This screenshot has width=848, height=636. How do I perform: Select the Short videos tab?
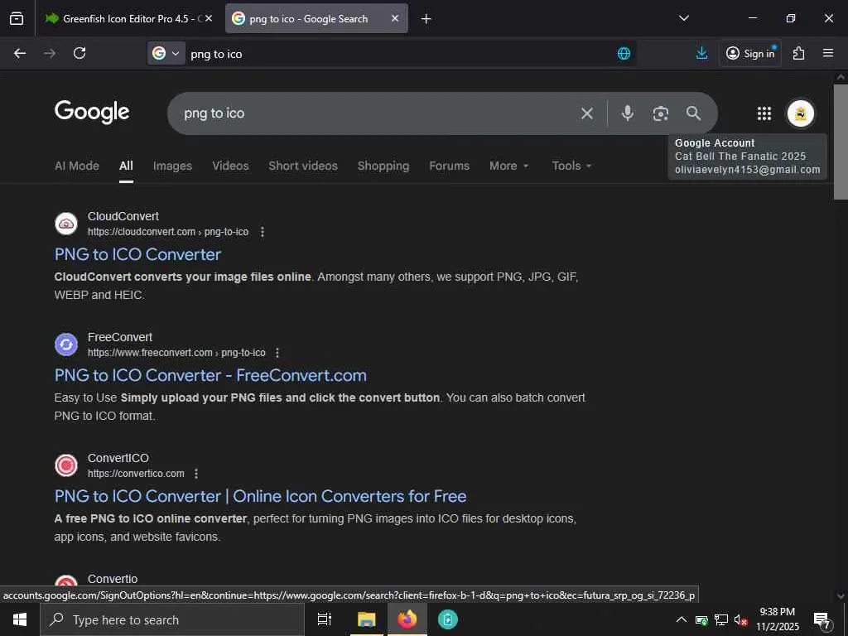(x=303, y=166)
